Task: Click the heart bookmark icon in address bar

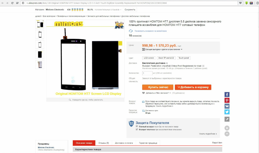Action: pos(240,3)
